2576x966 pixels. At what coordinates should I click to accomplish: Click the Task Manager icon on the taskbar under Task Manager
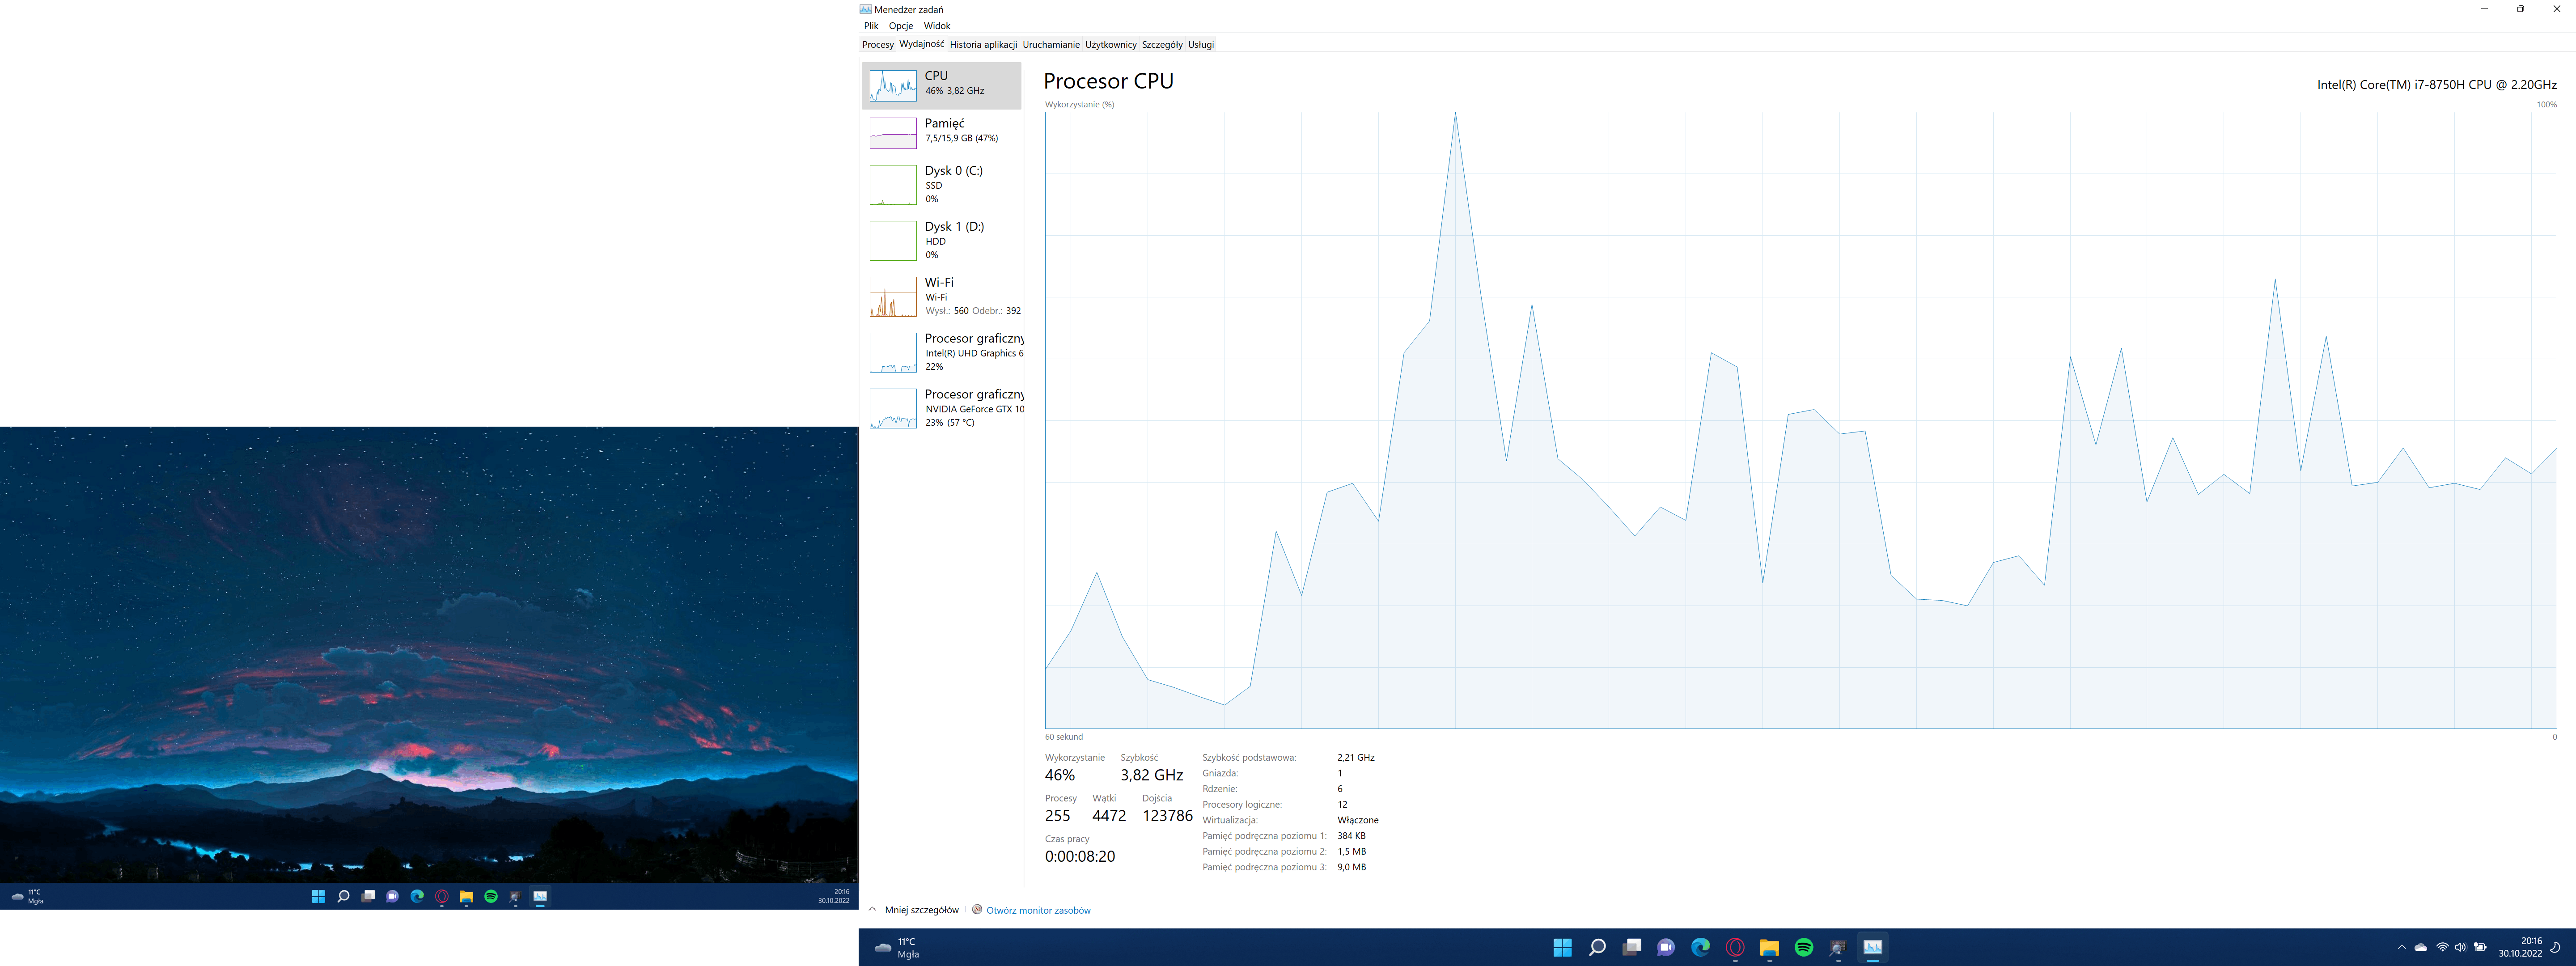(1873, 947)
